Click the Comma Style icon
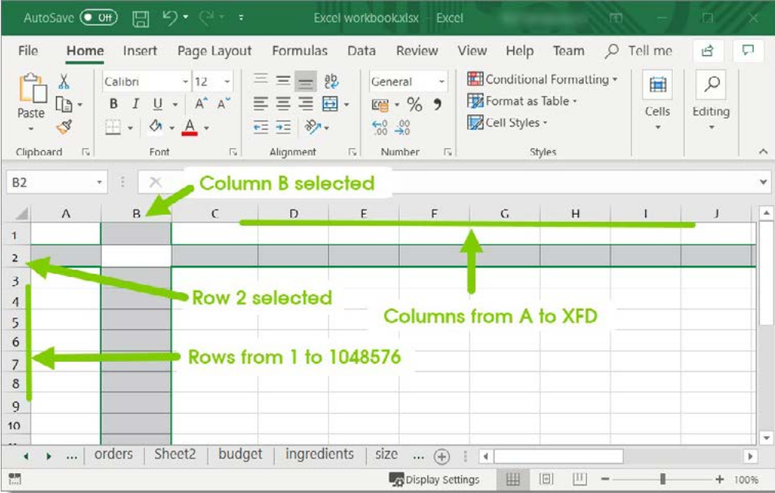Image resolution: width=775 pixels, height=493 pixels. click(x=437, y=104)
